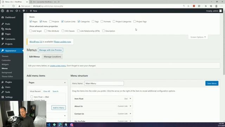The image size is (225, 127).
Task: Expand the Contact Us menu item
Action: (x=130, y=114)
